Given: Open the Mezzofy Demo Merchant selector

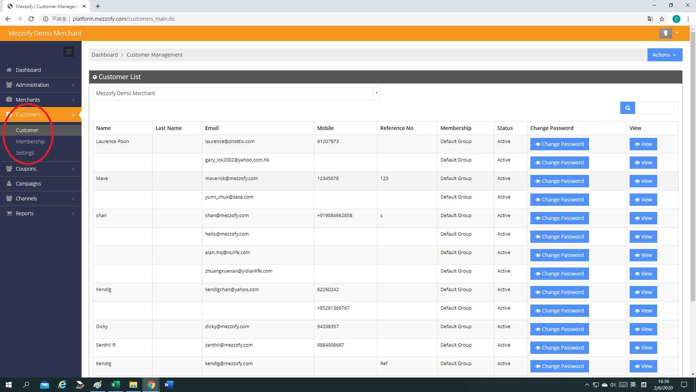Looking at the screenshot, I should coord(236,93).
